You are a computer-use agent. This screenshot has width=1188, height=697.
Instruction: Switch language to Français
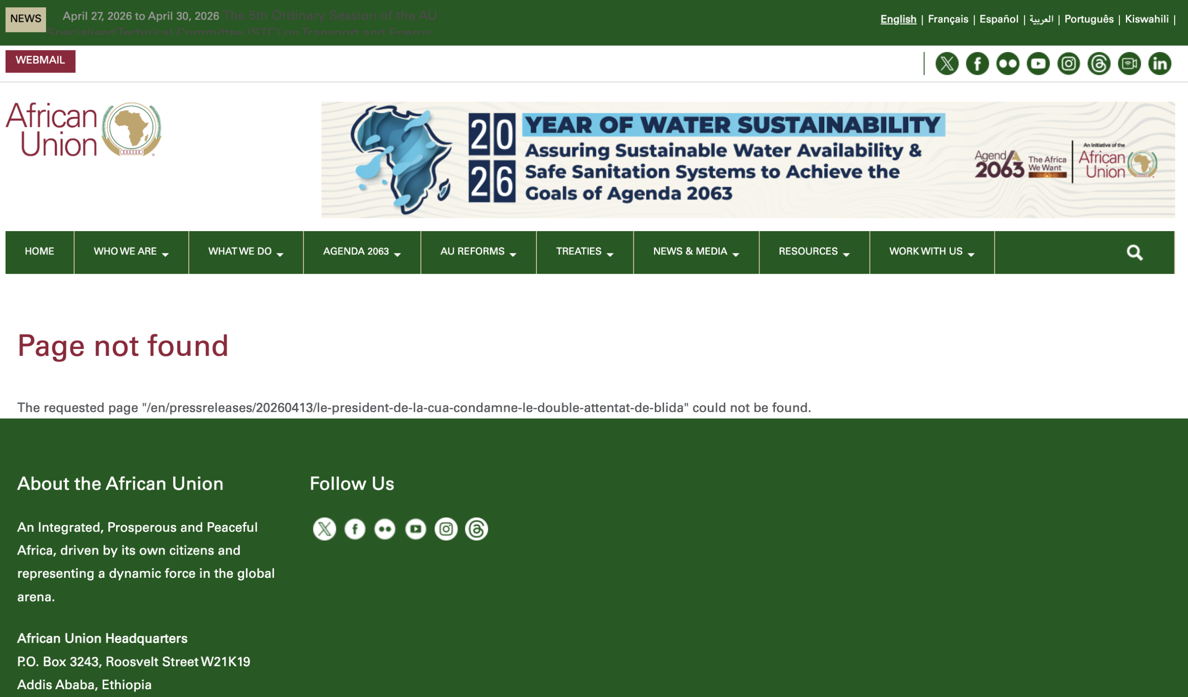(948, 19)
